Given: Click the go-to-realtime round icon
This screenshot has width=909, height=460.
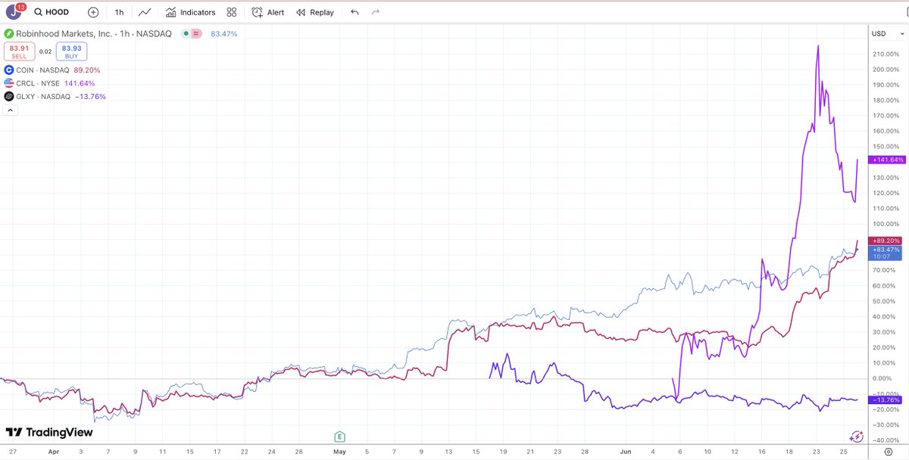Looking at the screenshot, I should pos(857,436).
